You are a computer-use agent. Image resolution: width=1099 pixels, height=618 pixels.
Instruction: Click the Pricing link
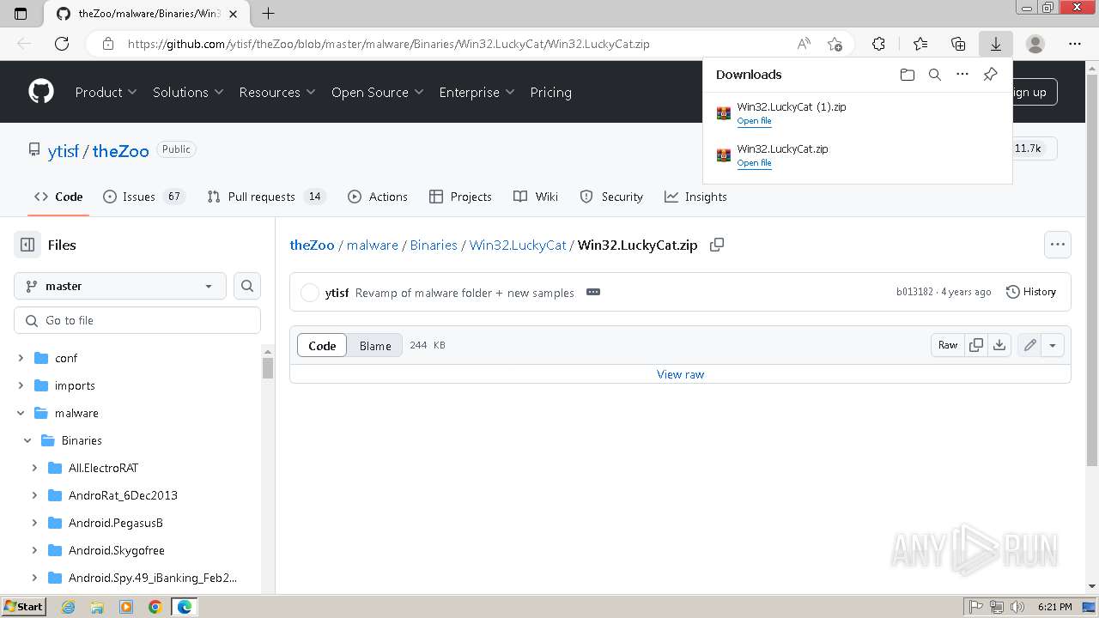tap(550, 92)
